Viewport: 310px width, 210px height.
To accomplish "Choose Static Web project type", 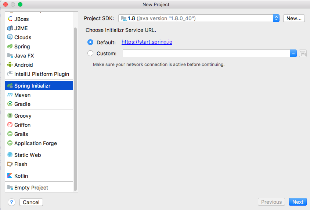I will click(28, 155).
